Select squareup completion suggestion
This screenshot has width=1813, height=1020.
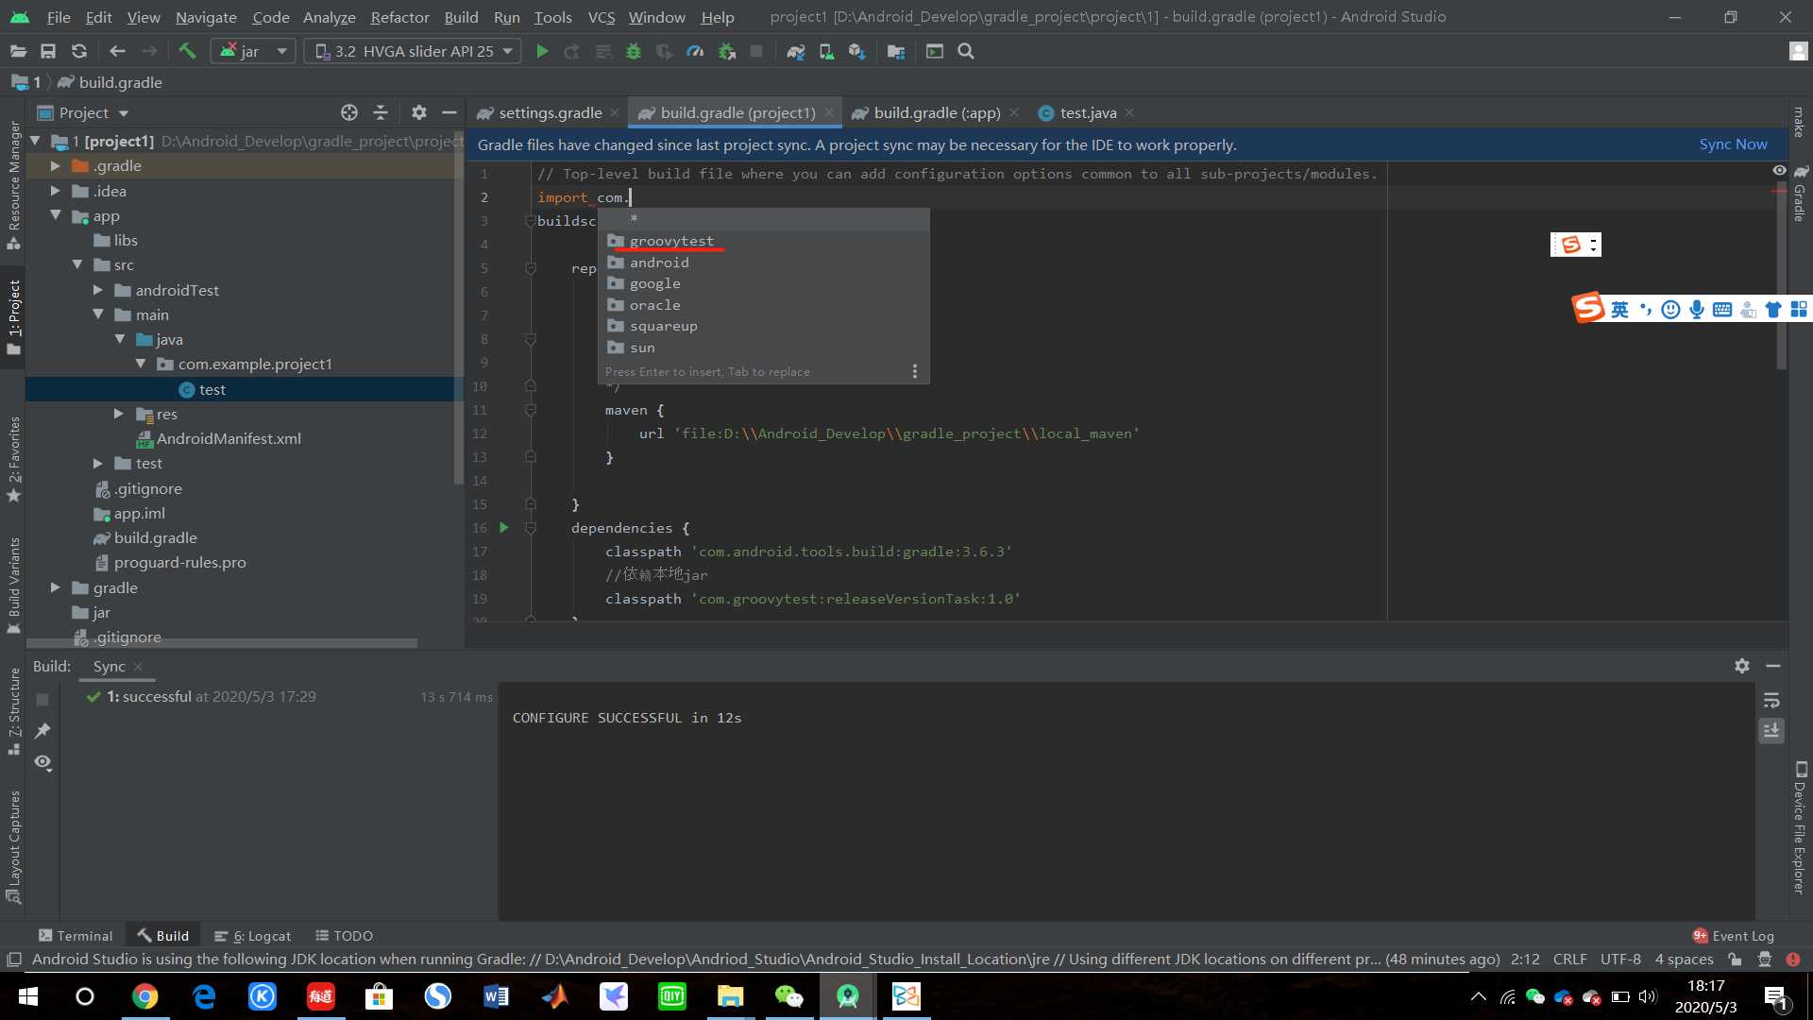(x=763, y=326)
